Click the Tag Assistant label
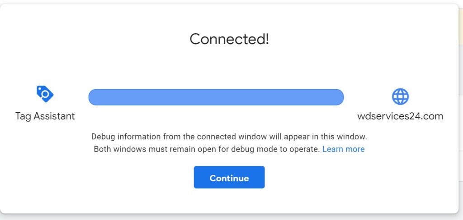The height and width of the screenshot is (220, 463). [x=45, y=116]
